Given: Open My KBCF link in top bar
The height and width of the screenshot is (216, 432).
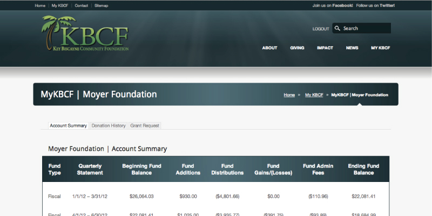Looking at the screenshot, I should click(x=60, y=5).
